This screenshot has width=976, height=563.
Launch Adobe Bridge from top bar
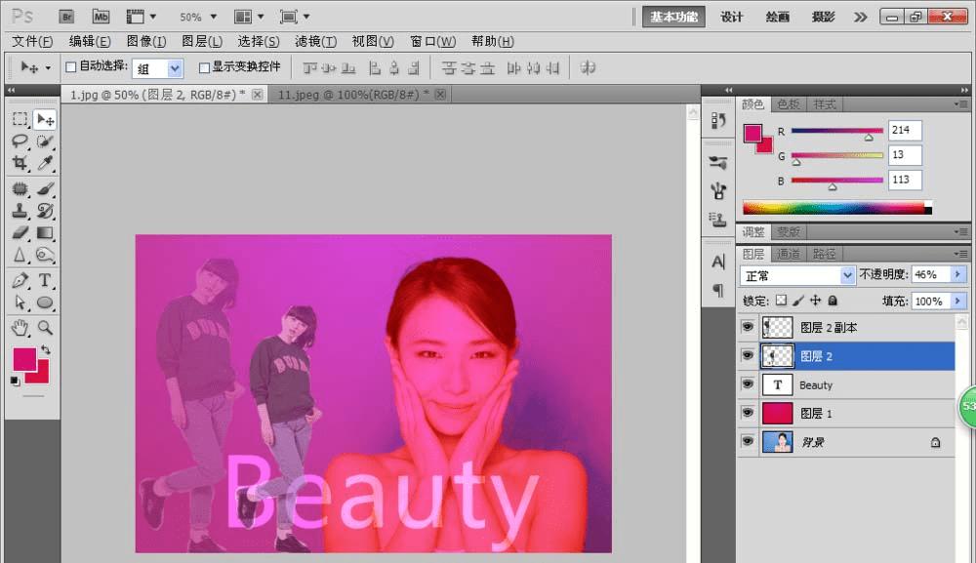[66, 17]
